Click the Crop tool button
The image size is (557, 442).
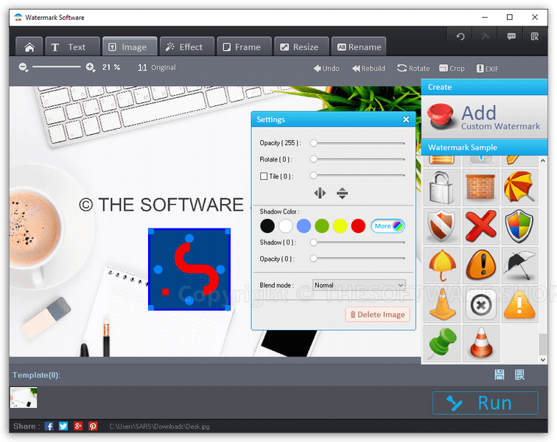[452, 69]
